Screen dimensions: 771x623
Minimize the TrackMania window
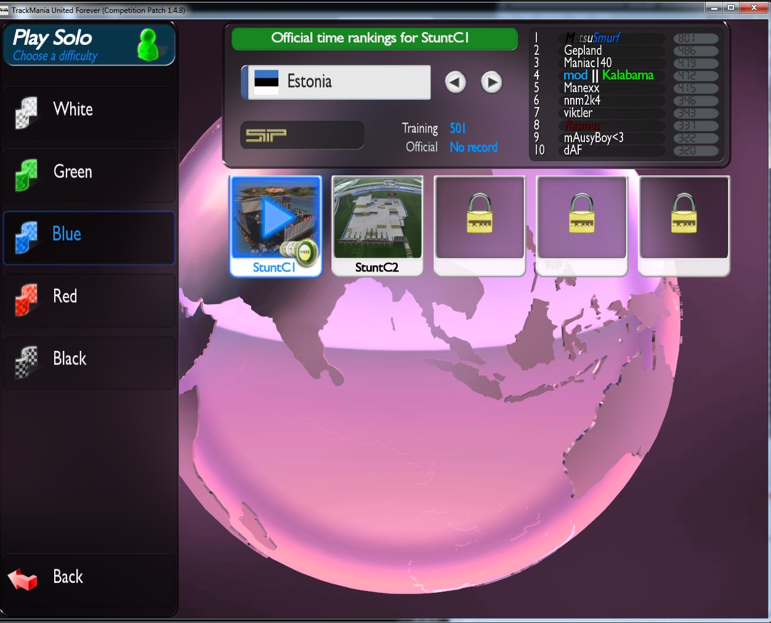point(714,8)
